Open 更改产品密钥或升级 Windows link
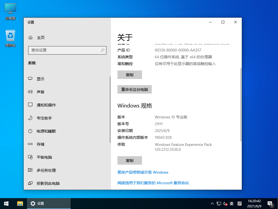The width and height of the screenshot is (278, 209). tap(143, 172)
